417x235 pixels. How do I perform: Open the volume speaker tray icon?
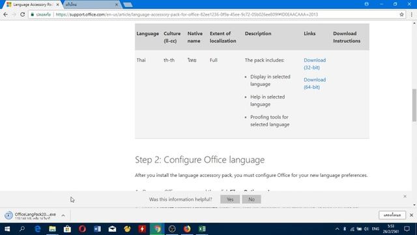[x=366, y=229]
